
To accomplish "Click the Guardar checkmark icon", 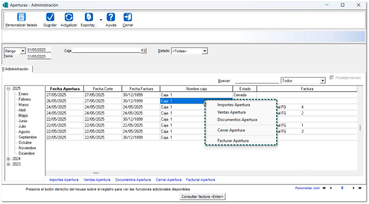I will 50,17.
